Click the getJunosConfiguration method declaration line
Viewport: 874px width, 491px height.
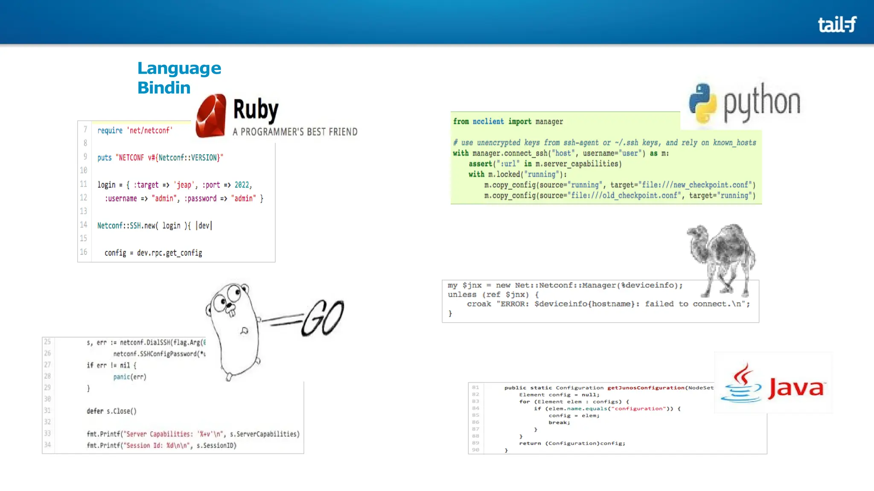pyautogui.click(x=609, y=388)
